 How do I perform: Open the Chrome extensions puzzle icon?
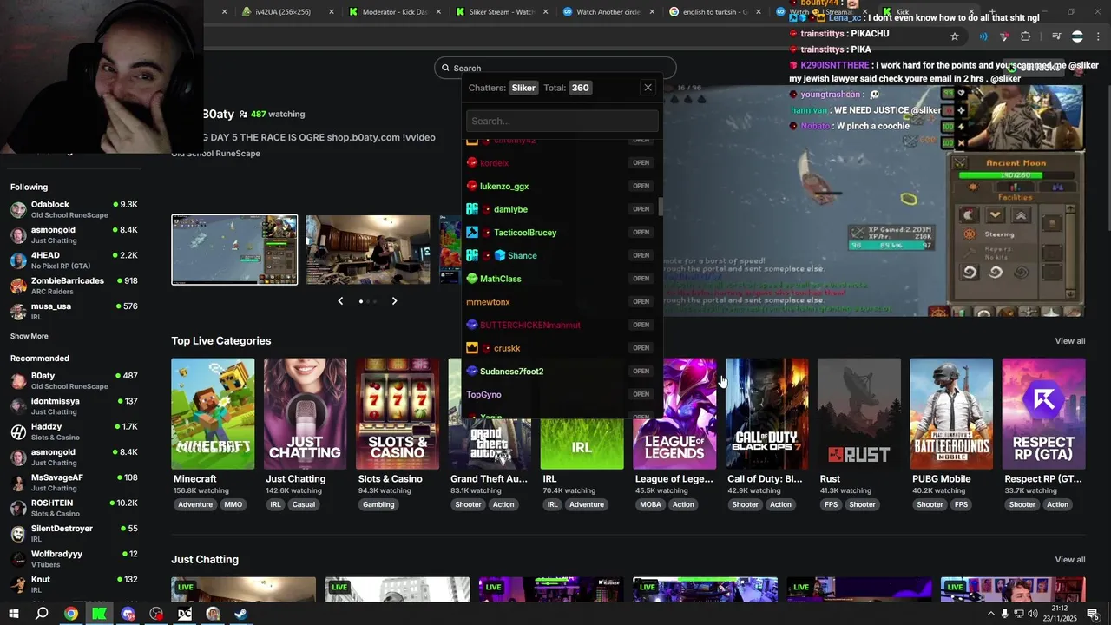tap(1026, 36)
